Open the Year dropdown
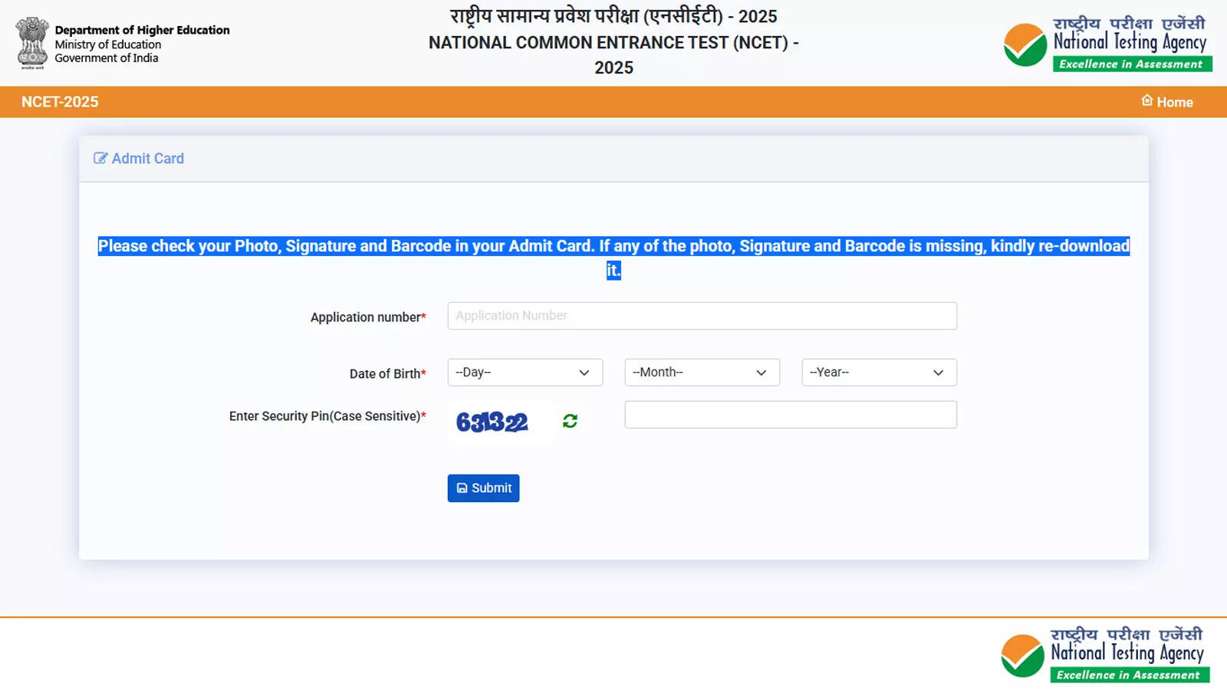The height and width of the screenshot is (690, 1227). pyautogui.click(x=879, y=373)
